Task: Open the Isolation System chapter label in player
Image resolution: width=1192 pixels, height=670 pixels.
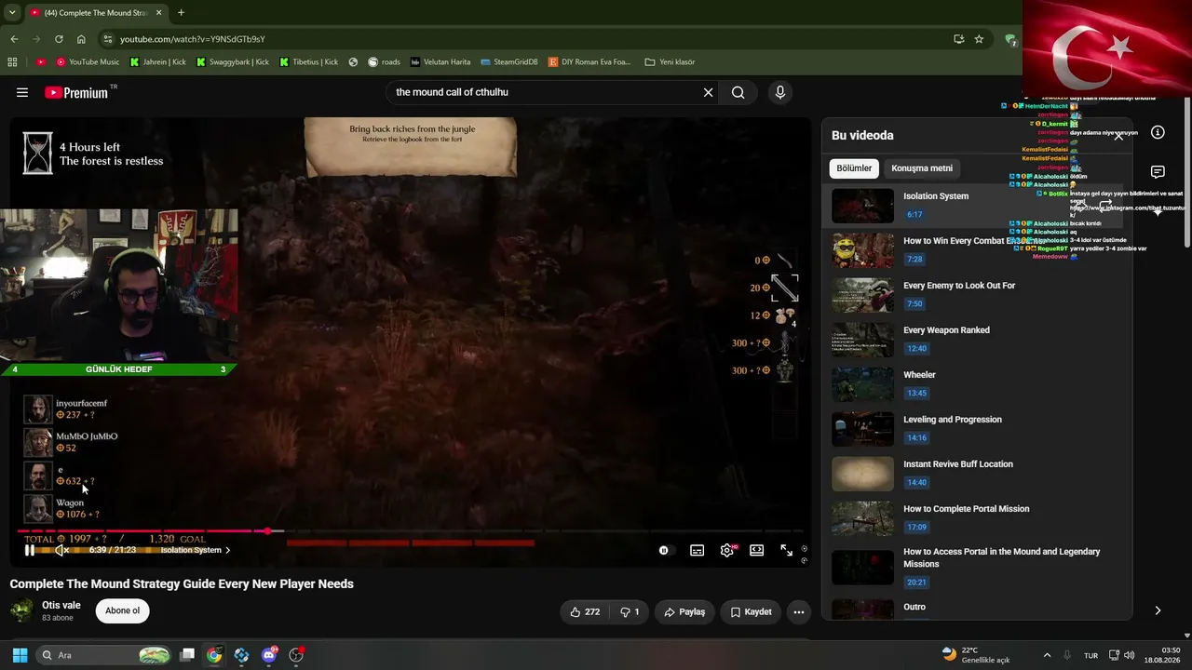Action: [x=196, y=550]
